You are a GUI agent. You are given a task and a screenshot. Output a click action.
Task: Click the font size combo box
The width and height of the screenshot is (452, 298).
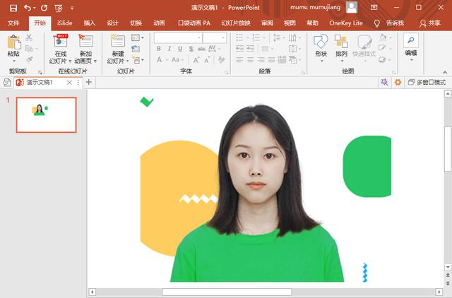[215, 37]
